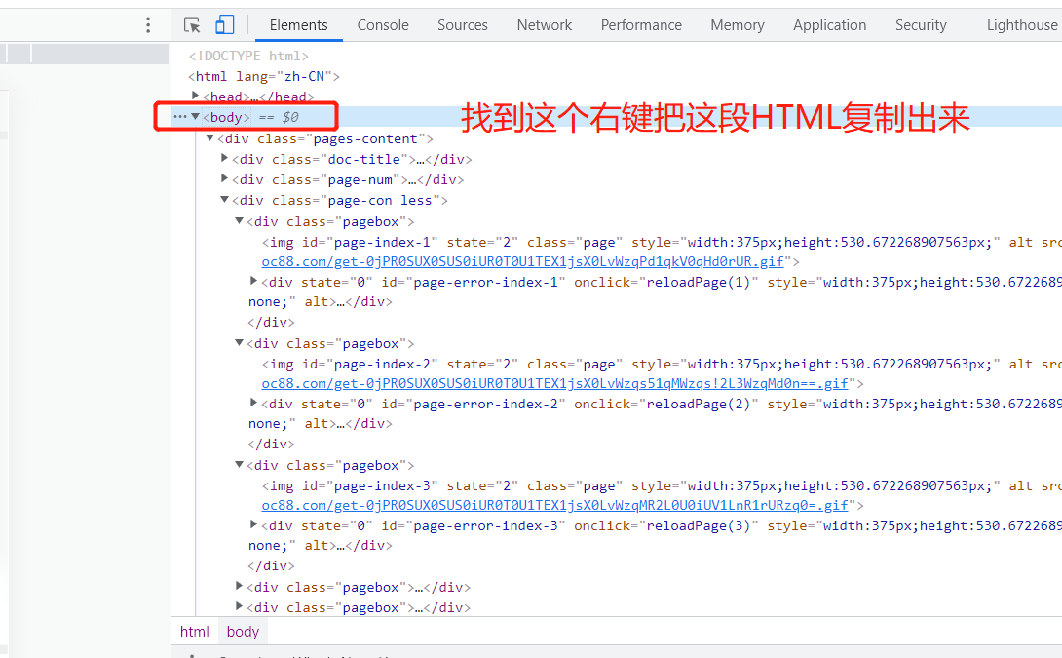The width and height of the screenshot is (1062, 658).
Task: Select the Application tab
Action: (x=829, y=25)
